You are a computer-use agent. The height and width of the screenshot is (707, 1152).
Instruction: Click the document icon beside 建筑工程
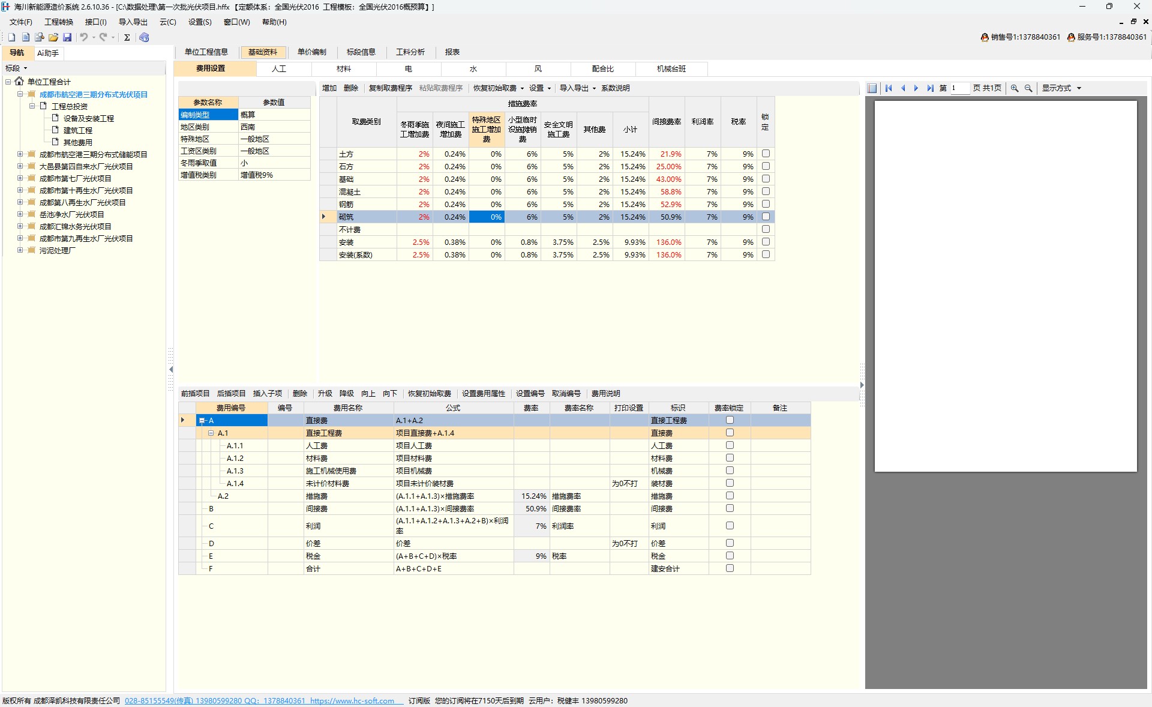pyautogui.click(x=55, y=130)
